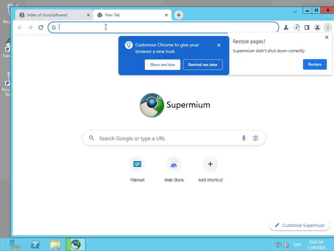Open the Chrome Labs flask icon
This screenshot has height=251, width=334.
286,27
